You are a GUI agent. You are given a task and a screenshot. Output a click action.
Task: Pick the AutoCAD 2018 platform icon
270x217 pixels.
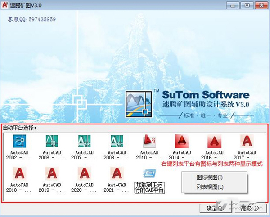click(x=19, y=173)
